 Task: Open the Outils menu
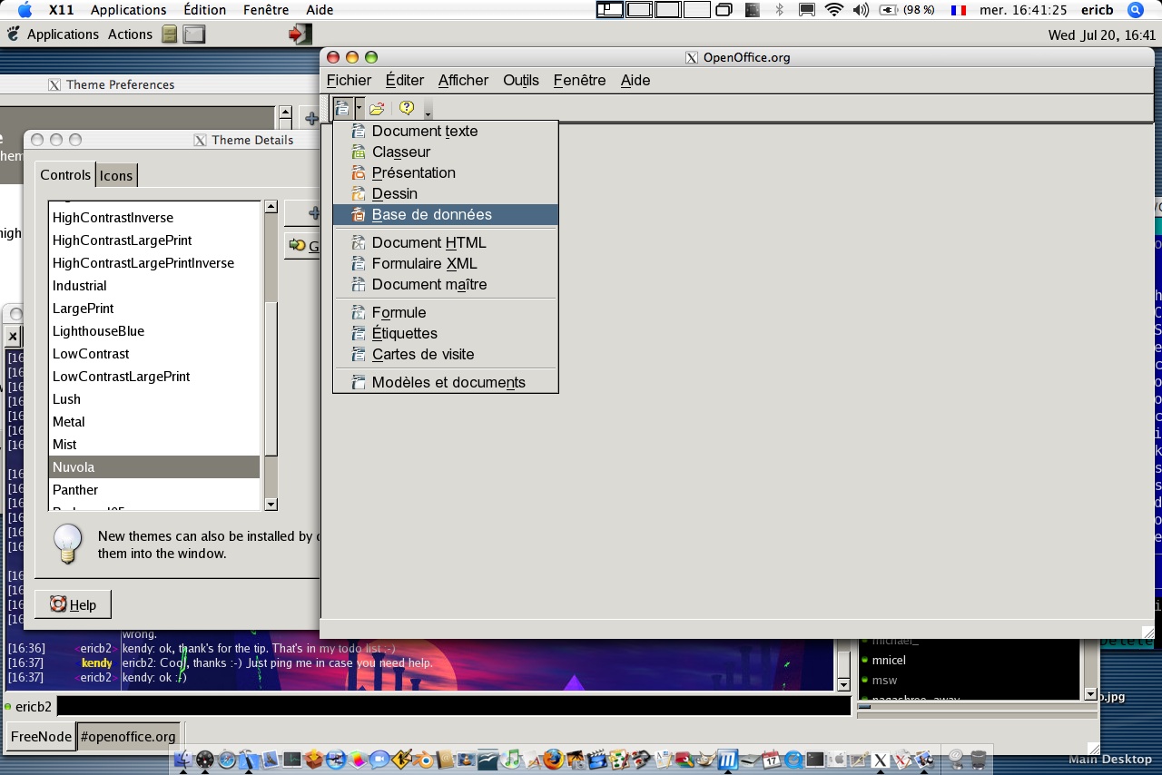coord(521,80)
